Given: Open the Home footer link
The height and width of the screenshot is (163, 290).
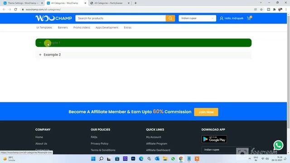Looking at the screenshot, I should [39, 137].
